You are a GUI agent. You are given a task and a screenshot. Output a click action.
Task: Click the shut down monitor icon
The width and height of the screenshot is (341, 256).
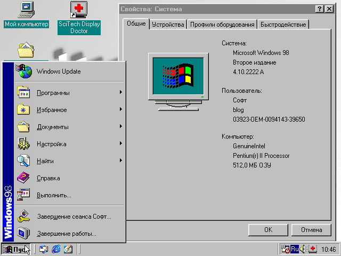[23, 233]
